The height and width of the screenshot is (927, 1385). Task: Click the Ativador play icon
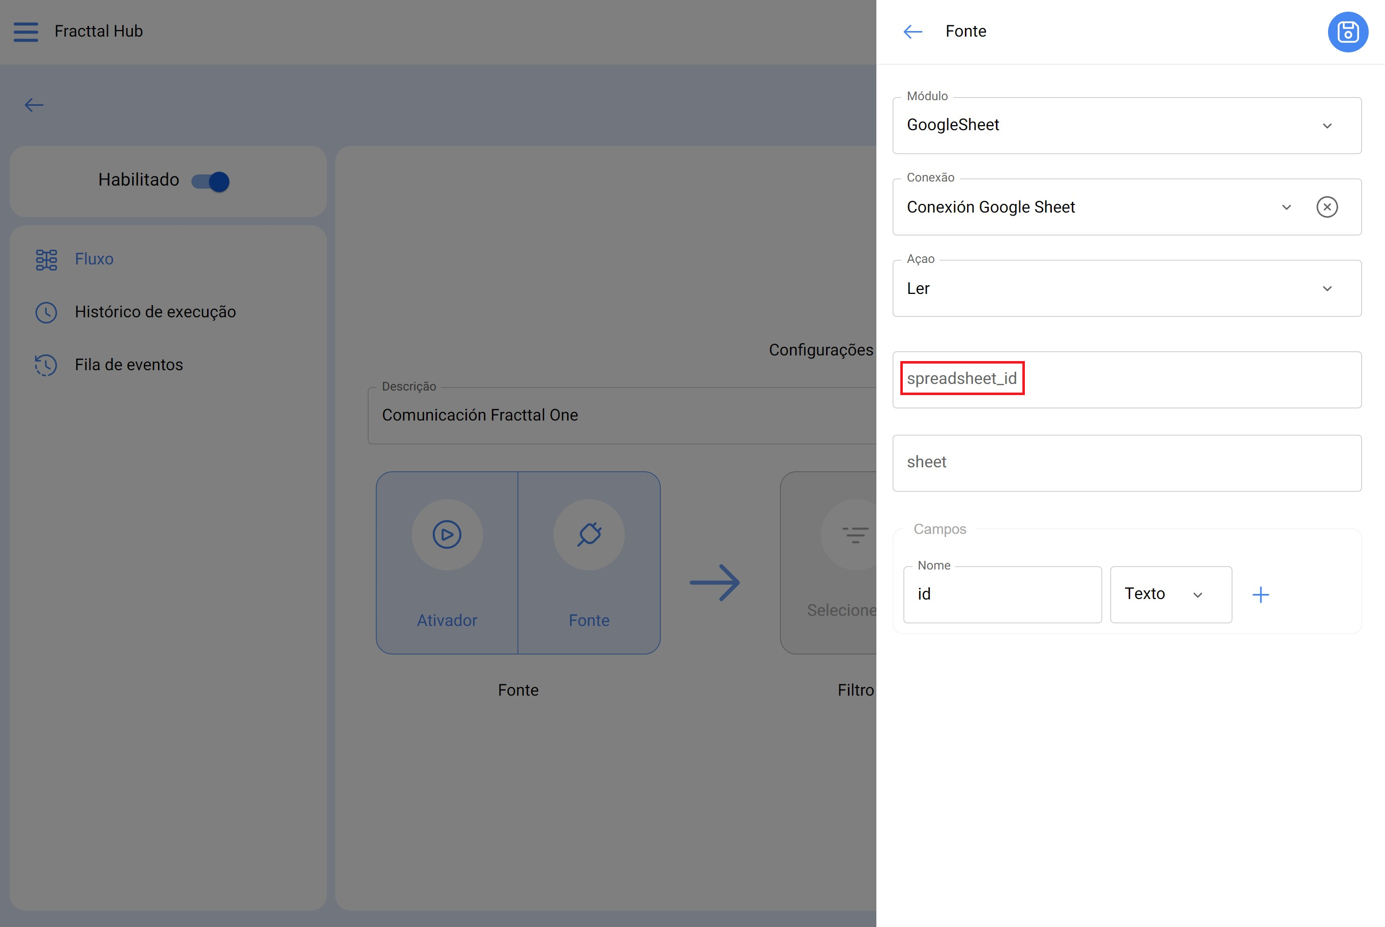pyautogui.click(x=447, y=534)
